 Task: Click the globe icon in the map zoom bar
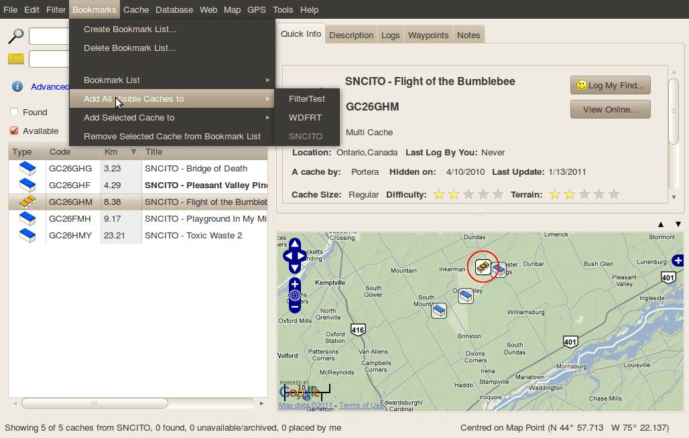pos(295,295)
